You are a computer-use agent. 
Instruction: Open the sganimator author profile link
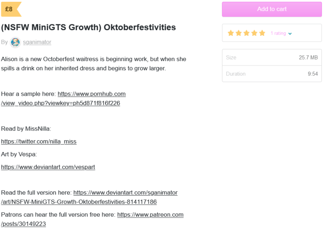pyautogui.click(x=37, y=42)
